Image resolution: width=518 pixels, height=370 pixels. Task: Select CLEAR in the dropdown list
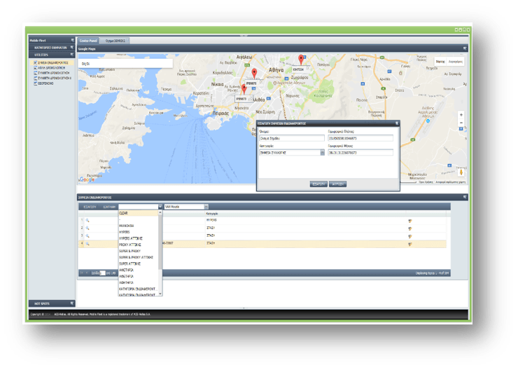[138, 213]
